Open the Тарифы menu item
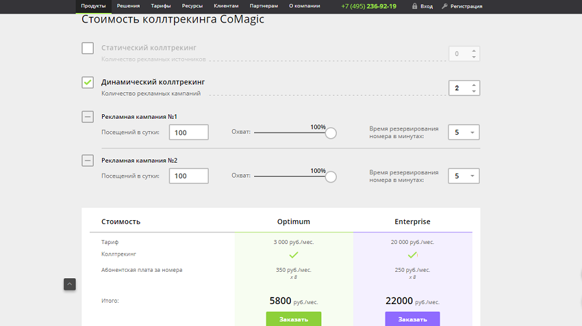The image size is (582, 326). pos(161,6)
